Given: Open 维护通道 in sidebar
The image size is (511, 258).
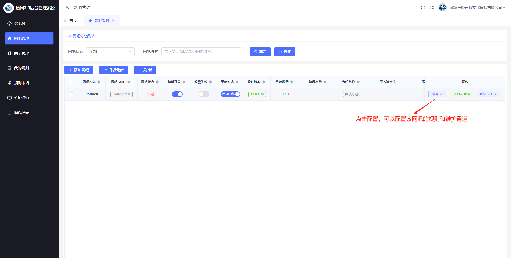Looking at the screenshot, I should pyautogui.click(x=21, y=98).
